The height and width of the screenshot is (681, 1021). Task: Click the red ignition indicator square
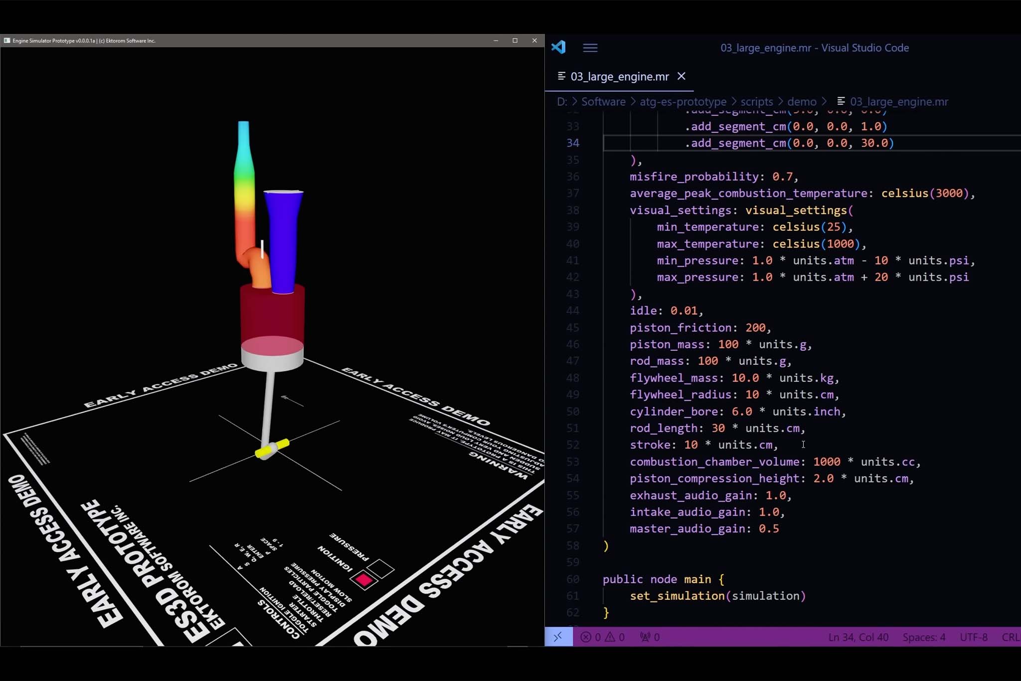coord(364,580)
